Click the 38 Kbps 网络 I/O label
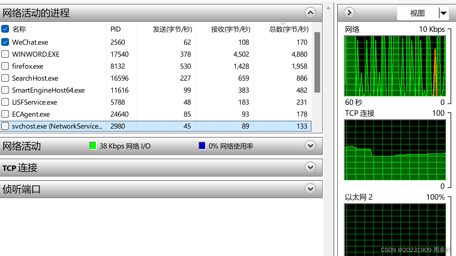 pyautogui.click(x=125, y=146)
